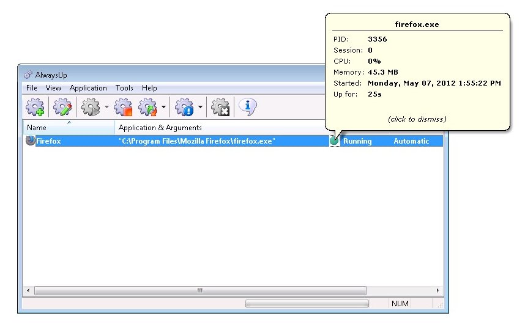Image resolution: width=525 pixels, height=327 pixels.
Task: Click the Started date text in balloon
Action: [434, 83]
